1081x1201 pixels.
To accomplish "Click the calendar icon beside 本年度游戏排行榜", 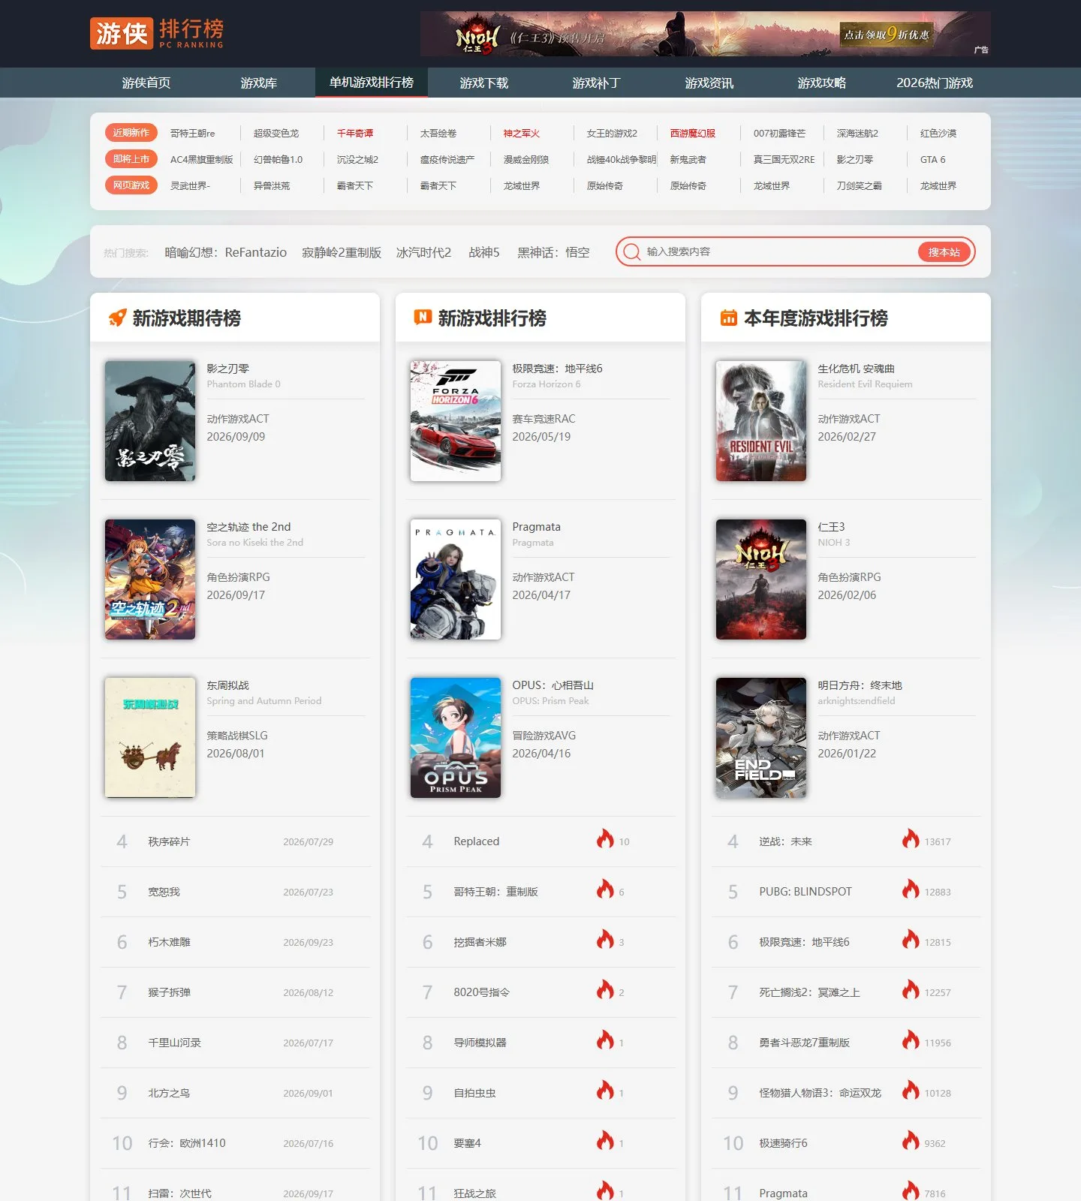I will (728, 318).
